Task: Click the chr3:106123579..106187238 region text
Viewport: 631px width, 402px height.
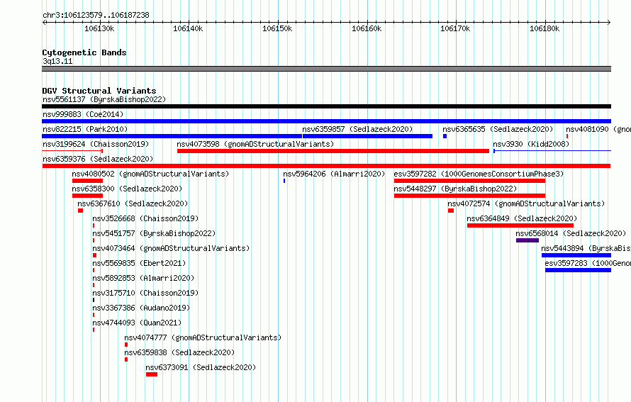Action: coord(96,16)
